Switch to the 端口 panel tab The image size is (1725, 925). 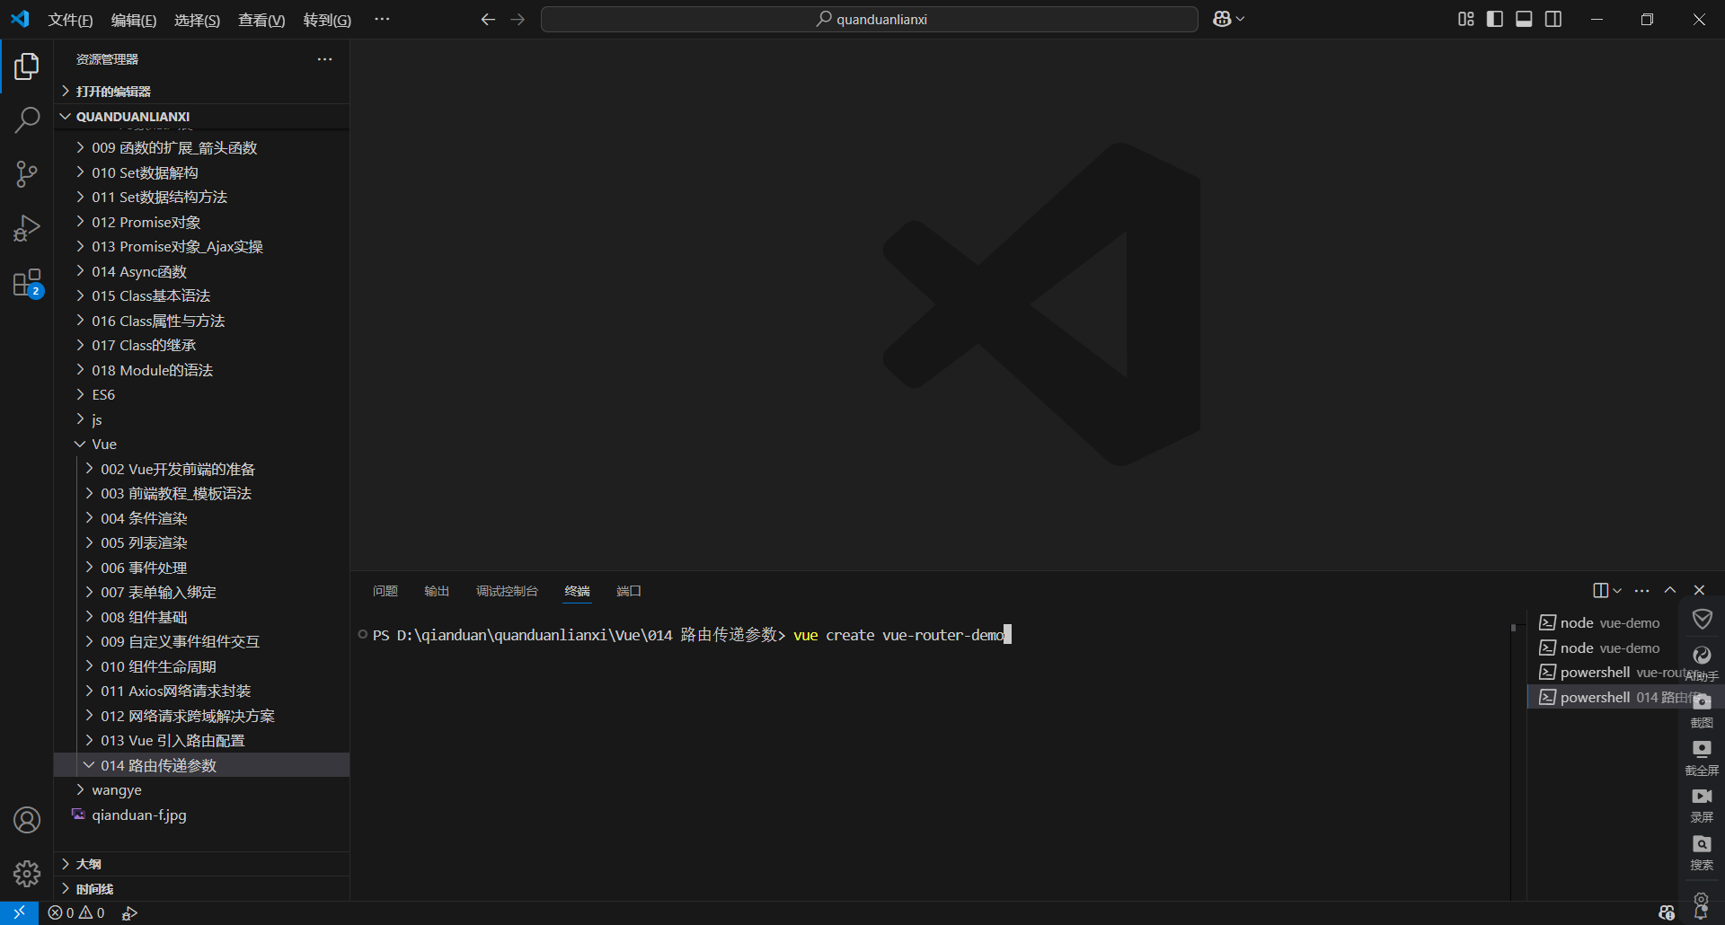click(x=629, y=591)
